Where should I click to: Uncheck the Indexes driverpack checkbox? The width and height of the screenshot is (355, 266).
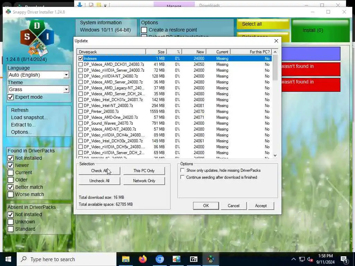[x=80, y=58]
